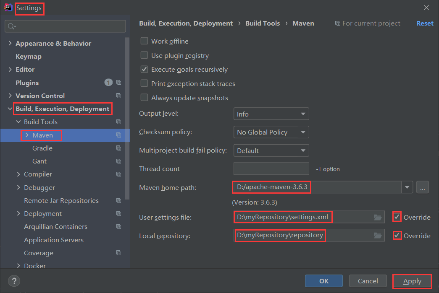Click the ellipsis button beside Maven home path
Viewport: 439px width, 293px height.
tap(422, 187)
